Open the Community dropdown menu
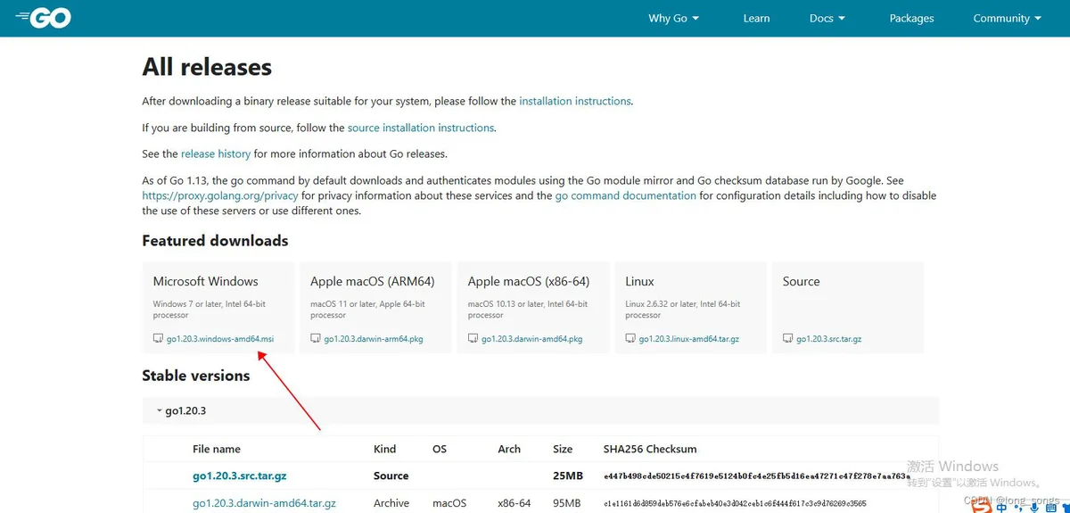The width and height of the screenshot is (1070, 513). [1008, 18]
